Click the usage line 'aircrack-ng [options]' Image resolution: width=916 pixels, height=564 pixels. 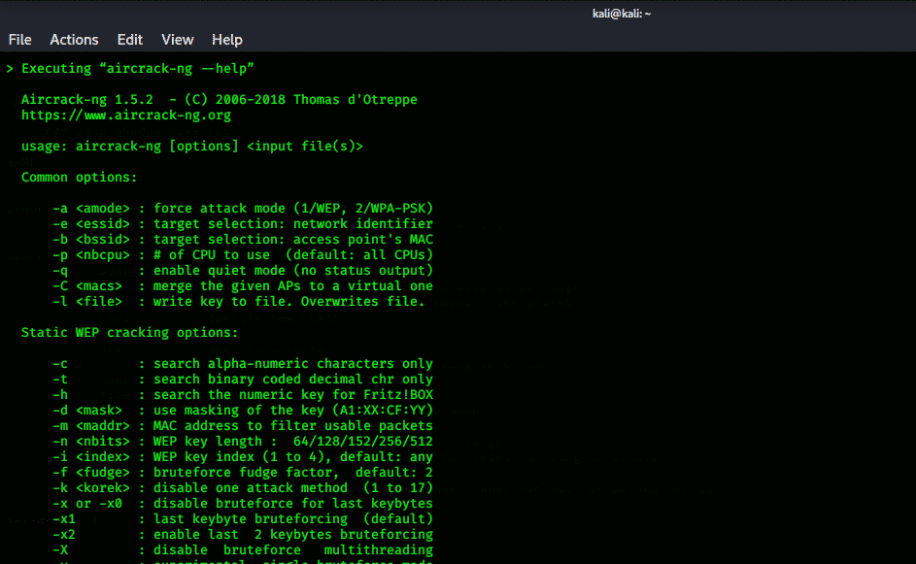click(x=192, y=146)
